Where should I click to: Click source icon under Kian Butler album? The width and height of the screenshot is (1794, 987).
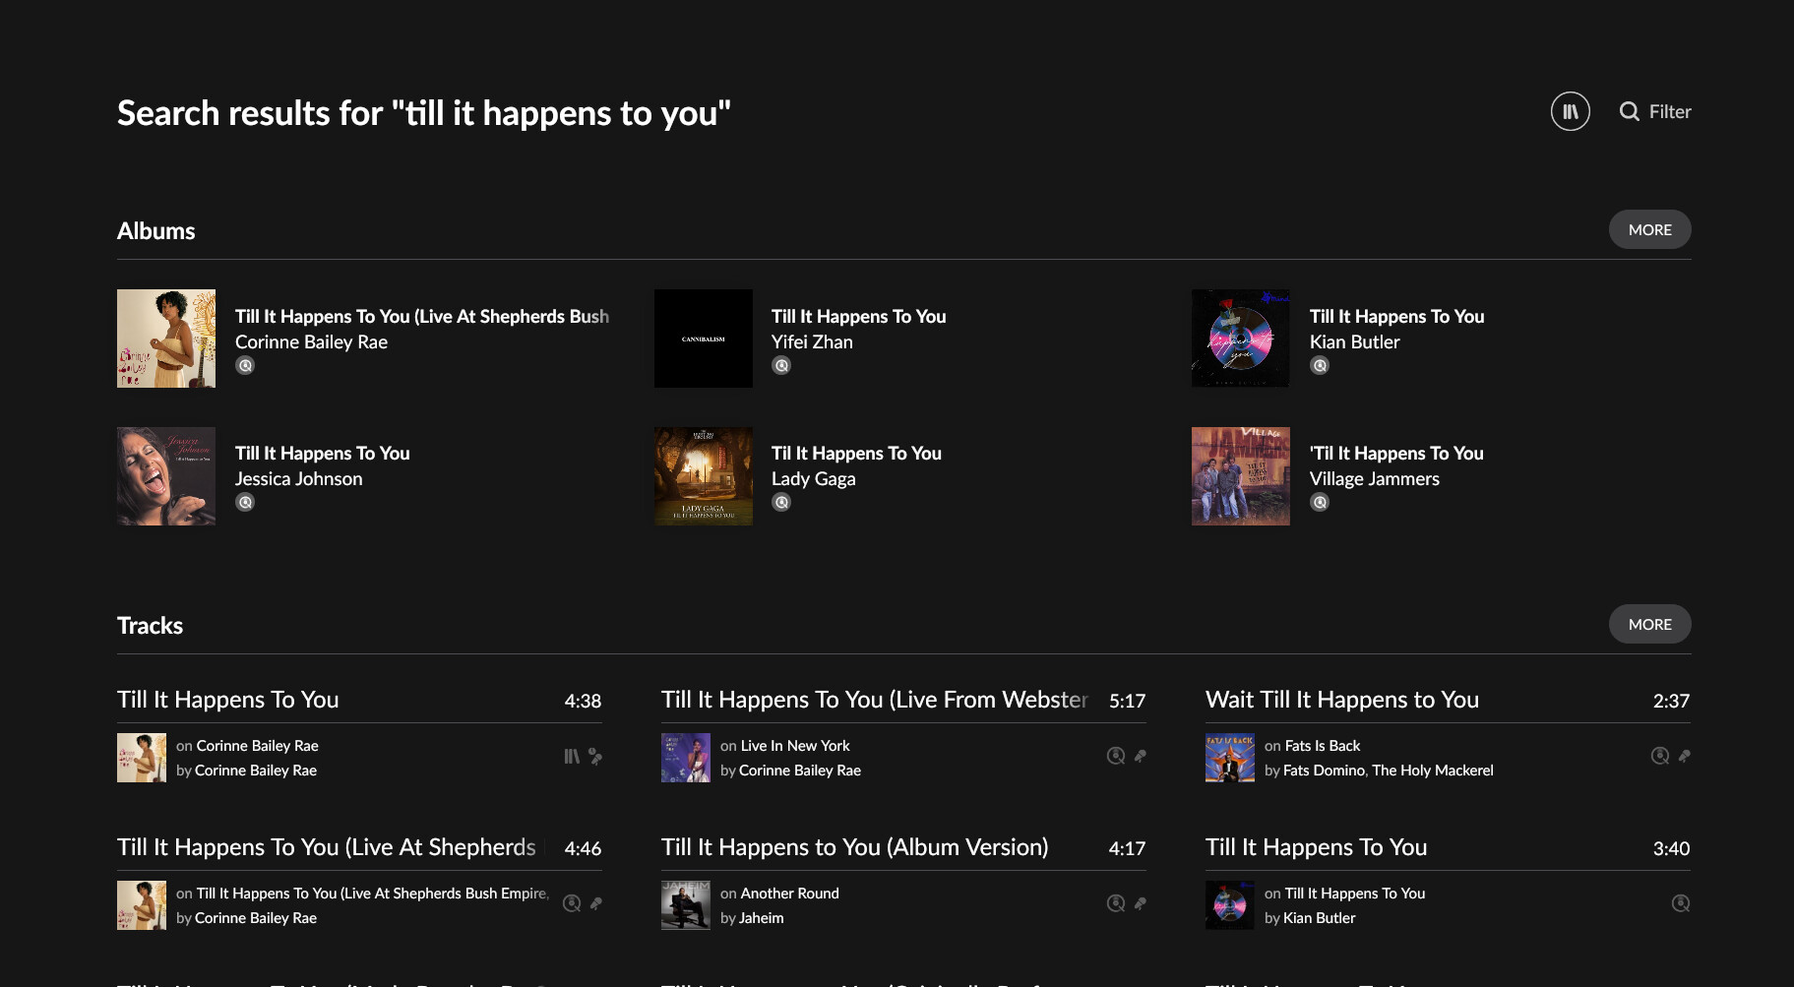point(1320,365)
